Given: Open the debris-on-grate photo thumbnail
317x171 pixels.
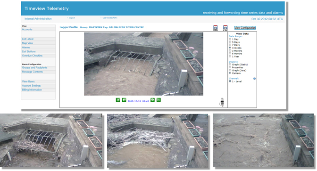Looking at the screenshot, I should click(x=51, y=140).
